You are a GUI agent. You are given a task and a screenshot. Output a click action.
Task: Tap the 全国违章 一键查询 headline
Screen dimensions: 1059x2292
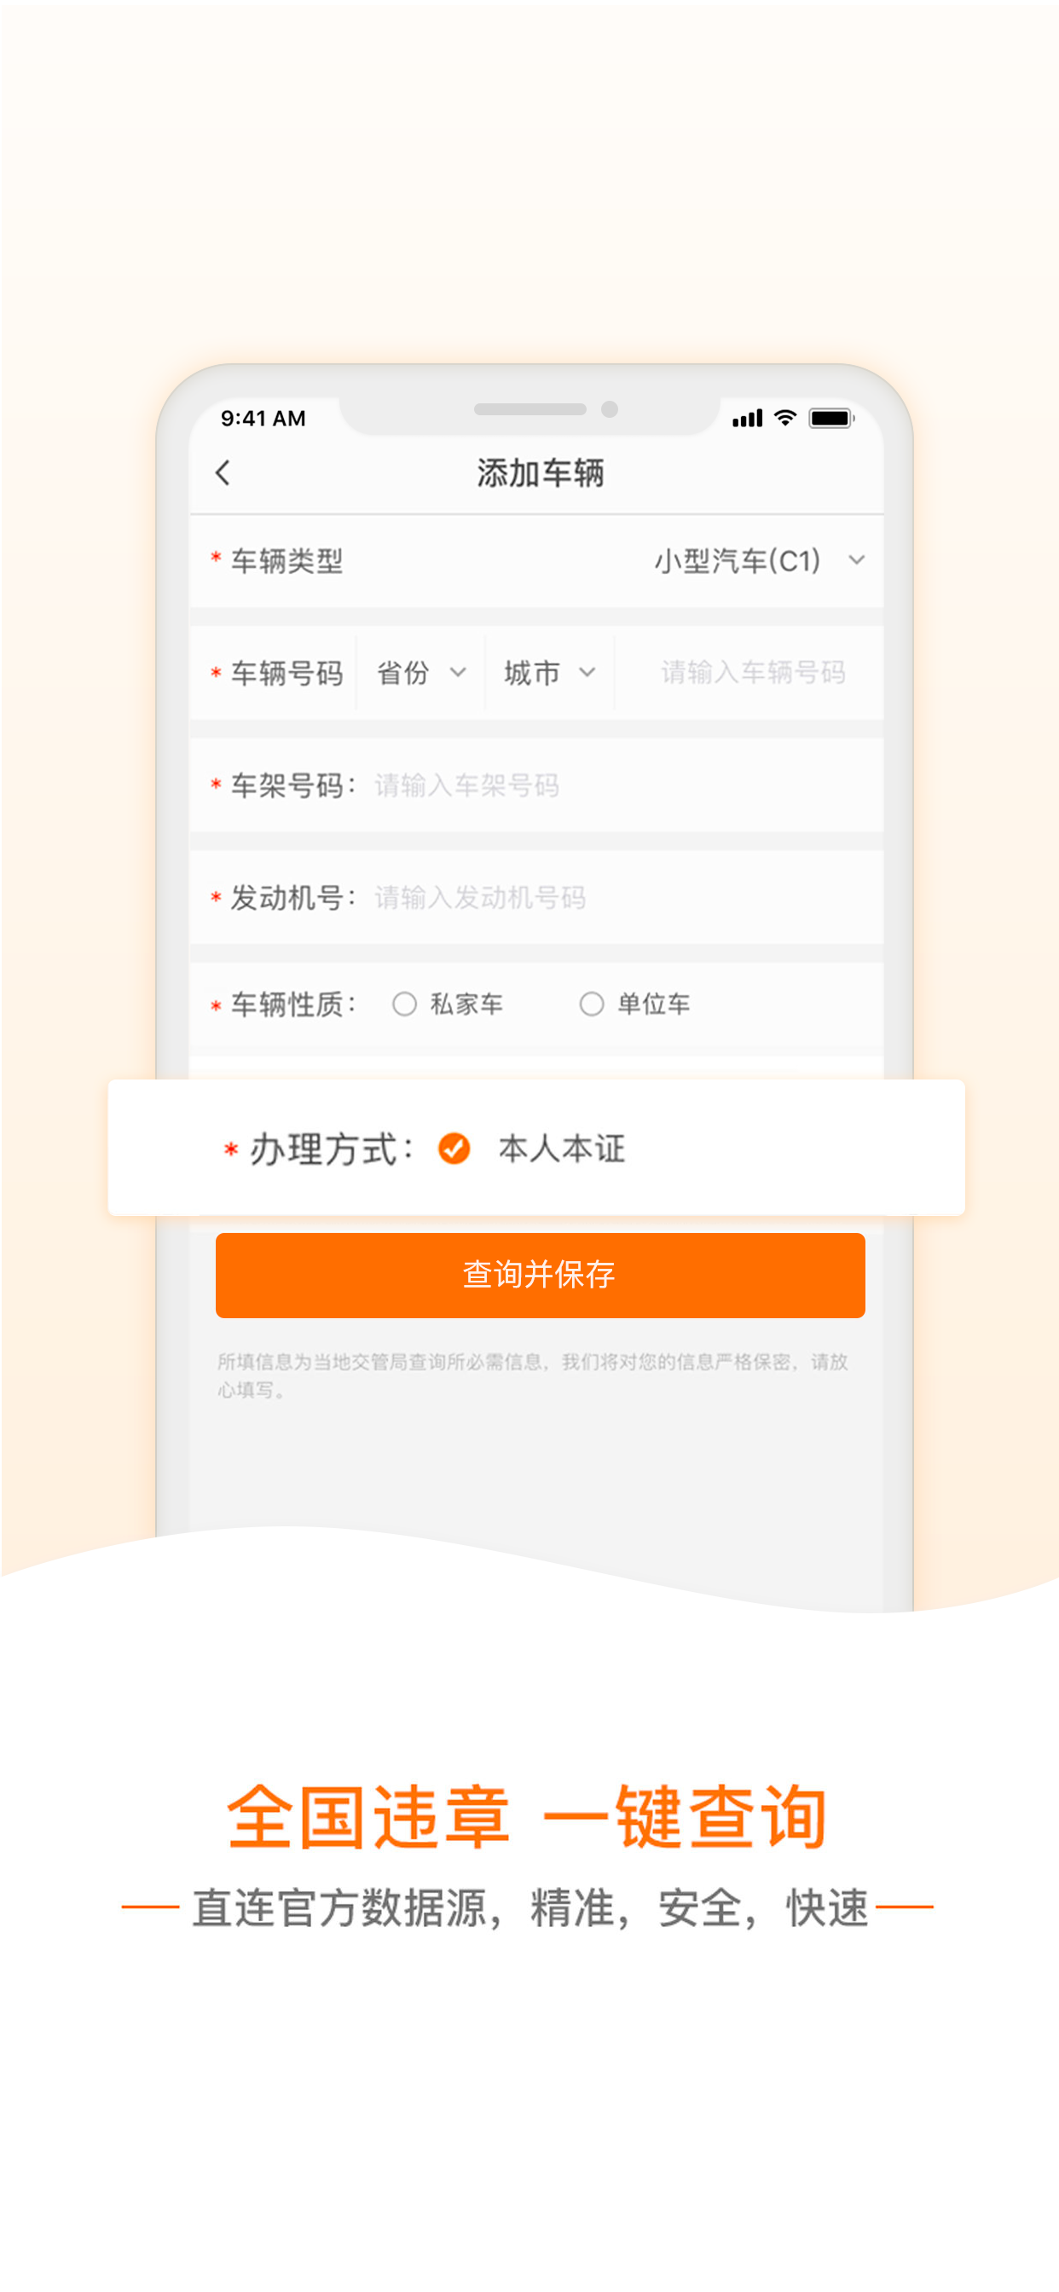(x=528, y=1817)
